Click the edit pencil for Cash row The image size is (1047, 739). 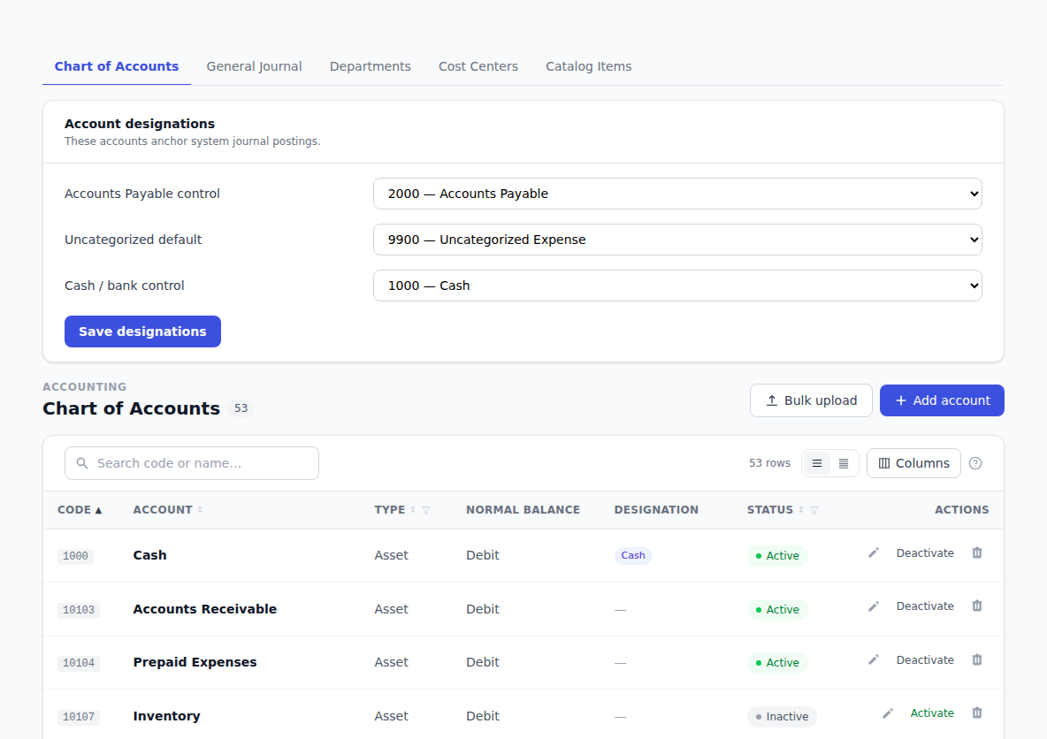pos(874,552)
